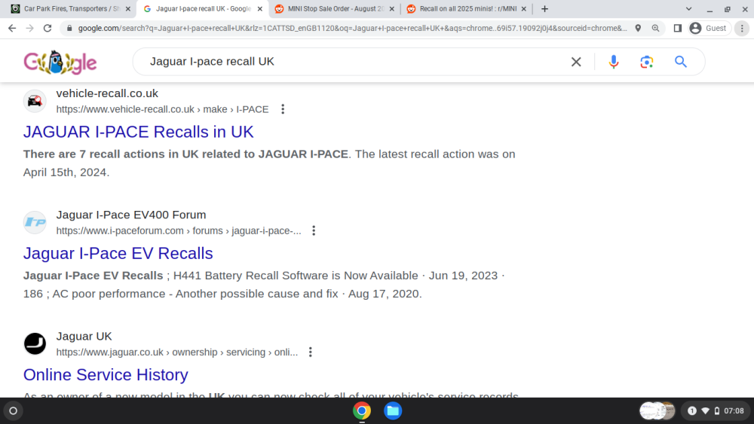Click the jaguar.co.uk URL breadcrumb
Viewport: 754px width, 424px height.
tap(177, 352)
